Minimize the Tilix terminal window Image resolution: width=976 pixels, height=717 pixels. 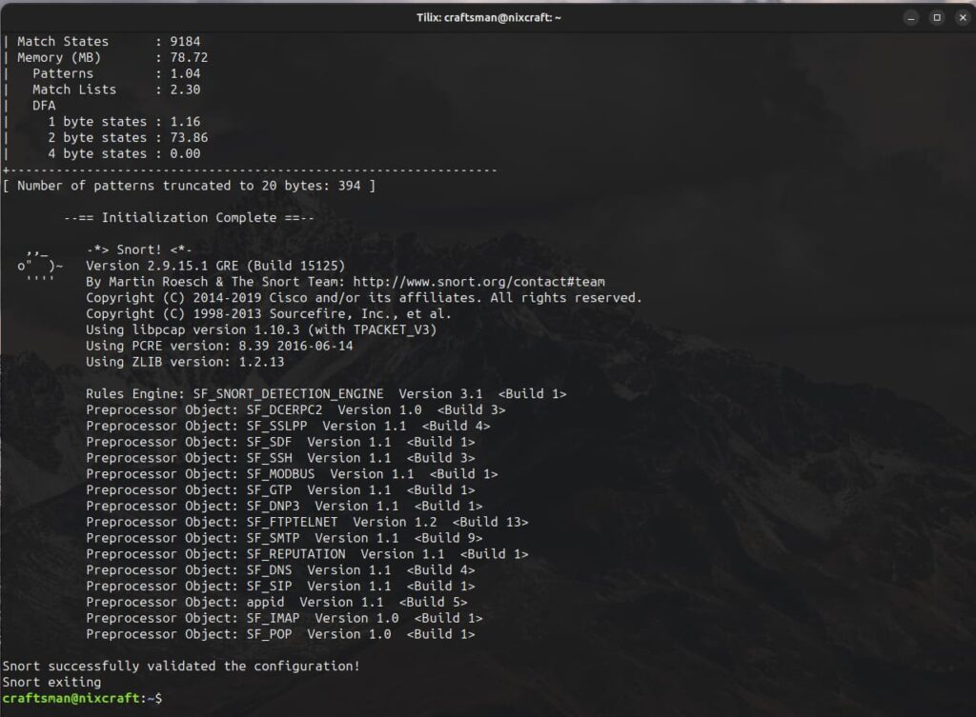(910, 17)
